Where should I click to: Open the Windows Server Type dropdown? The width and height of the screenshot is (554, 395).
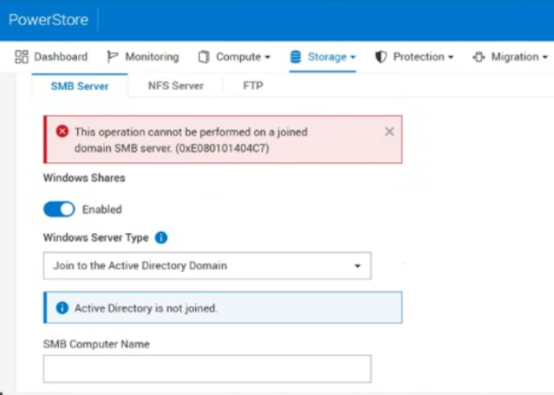(207, 266)
